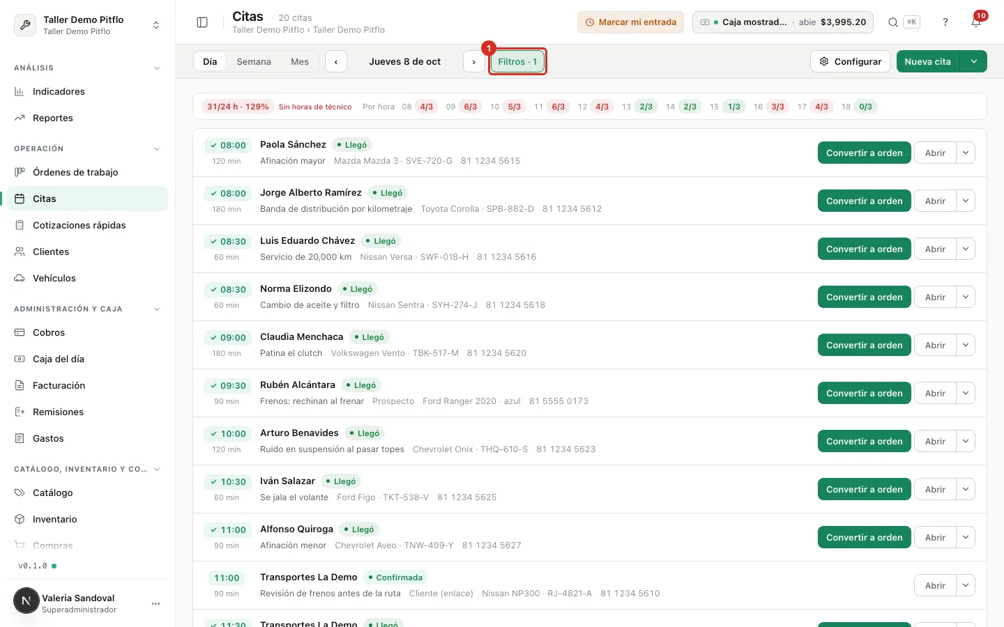
Task: Collapse the Operación section
Action: tap(157, 149)
